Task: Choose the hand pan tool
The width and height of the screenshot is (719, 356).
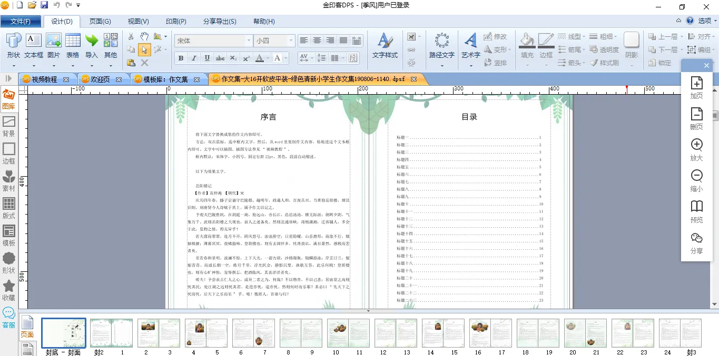Action: (144, 36)
